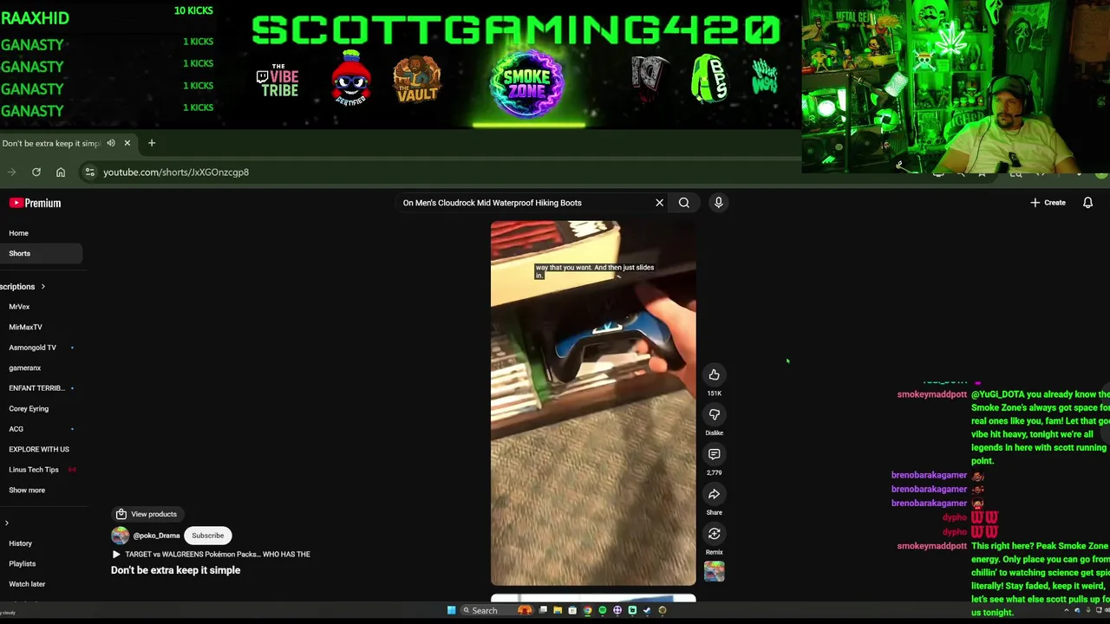Open the @poko_Drama channel name

point(156,536)
